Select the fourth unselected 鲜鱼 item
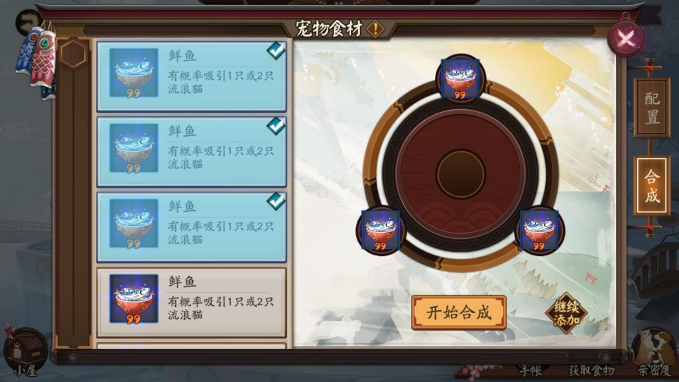This screenshot has width=679, height=382. (x=191, y=302)
